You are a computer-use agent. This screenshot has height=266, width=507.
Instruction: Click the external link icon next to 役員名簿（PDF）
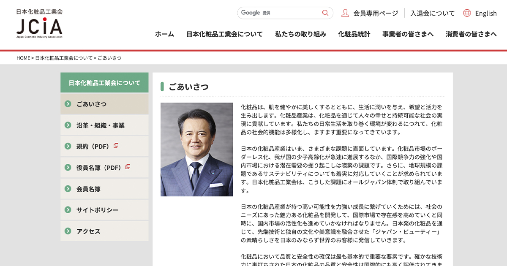128,167
